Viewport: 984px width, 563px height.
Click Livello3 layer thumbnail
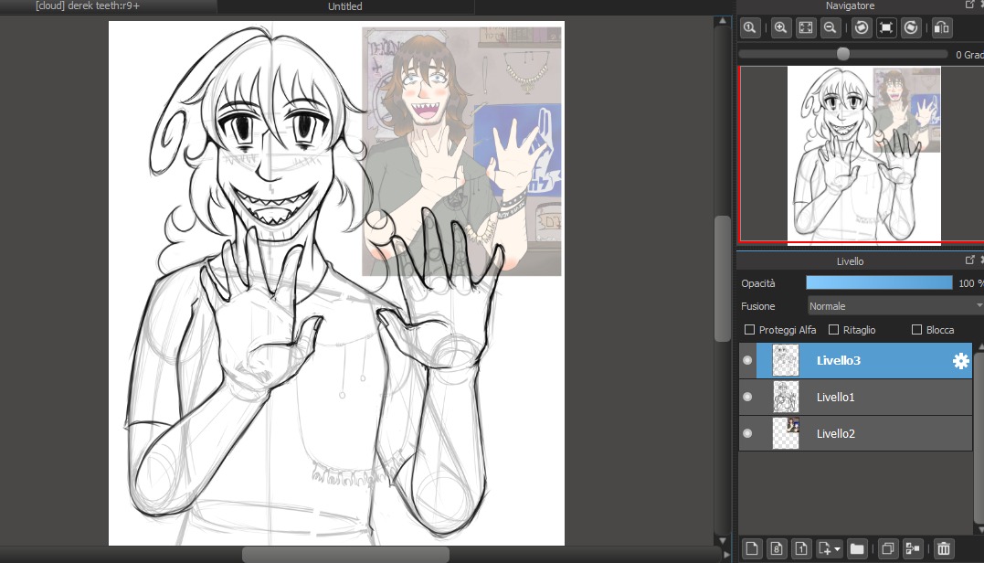pyautogui.click(x=785, y=360)
